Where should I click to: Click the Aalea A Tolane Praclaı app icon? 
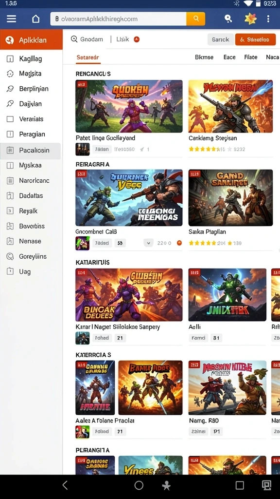[x=83, y=432]
